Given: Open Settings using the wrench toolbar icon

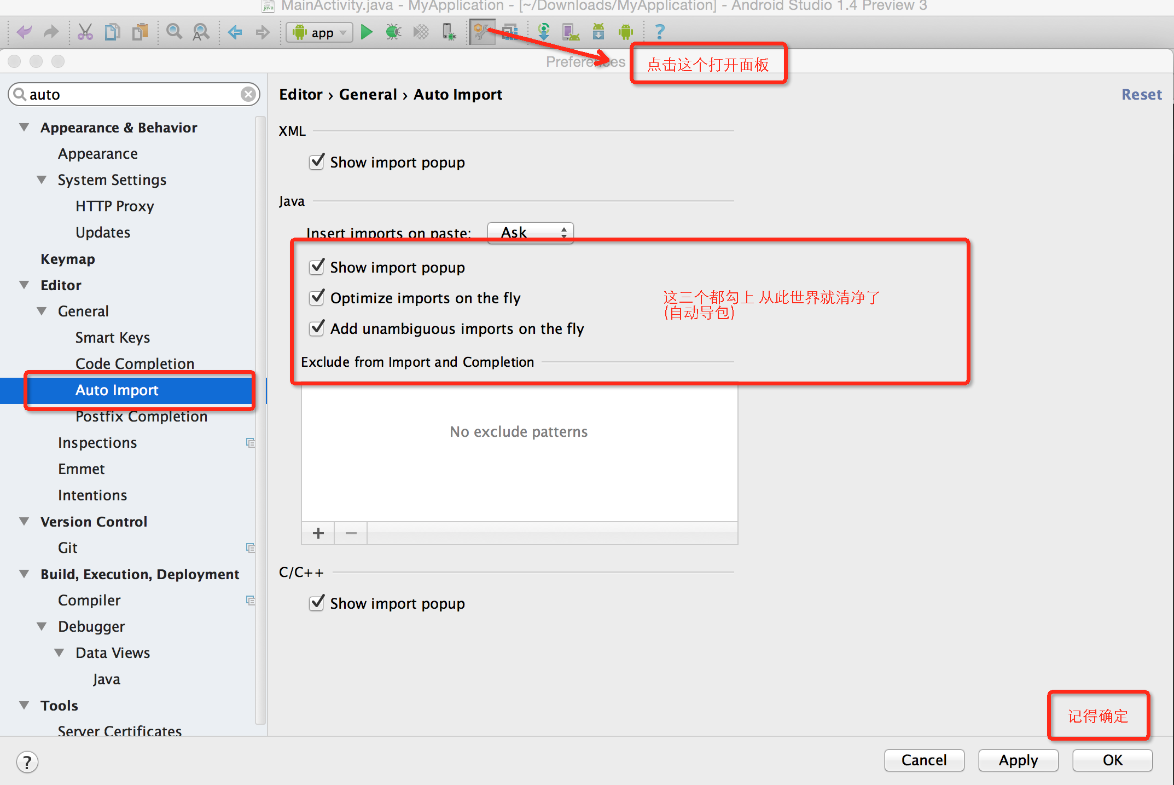Looking at the screenshot, I should click(x=482, y=32).
